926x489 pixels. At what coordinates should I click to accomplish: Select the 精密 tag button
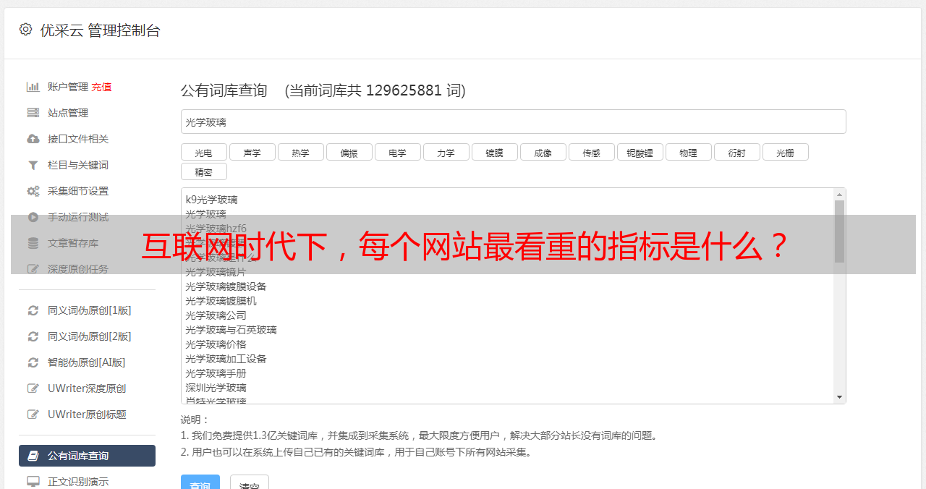click(203, 171)
